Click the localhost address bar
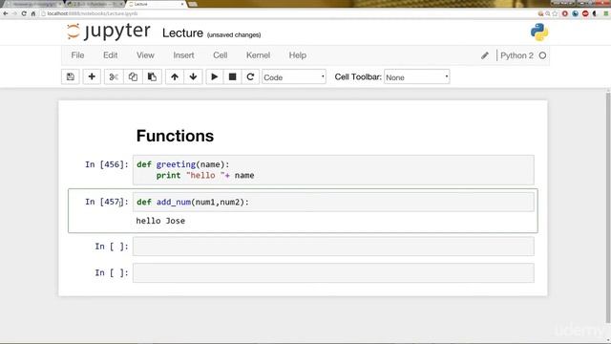 click(x=288, y=13)
